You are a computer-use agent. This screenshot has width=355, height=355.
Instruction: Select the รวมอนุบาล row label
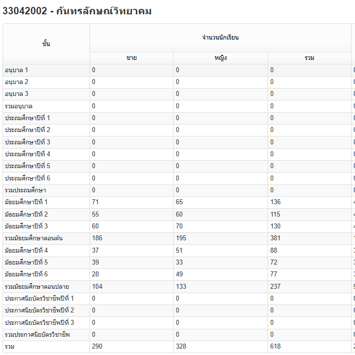(x=19, y=106)
